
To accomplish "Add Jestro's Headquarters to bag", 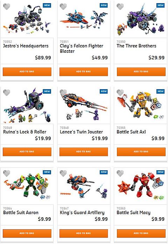I will [x=27, y=72].
